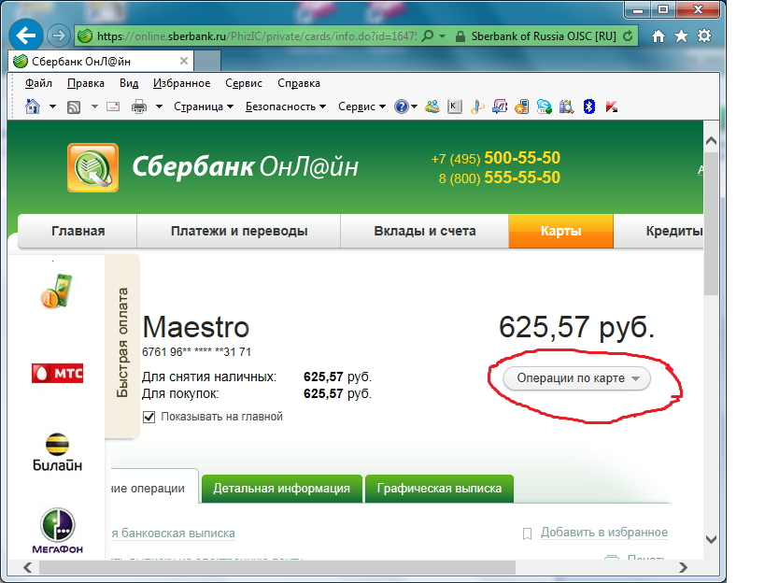This screenshot has width=765, height=583.
Task: Expand the RSS feeds dropdown arrow
Action: [x=94, y=107]
